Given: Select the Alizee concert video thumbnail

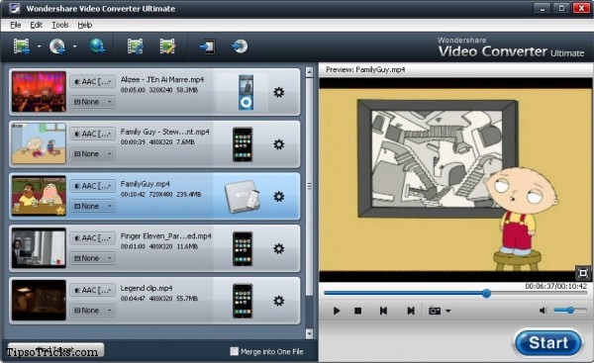Looking at the screenshot, I should 39,92.
